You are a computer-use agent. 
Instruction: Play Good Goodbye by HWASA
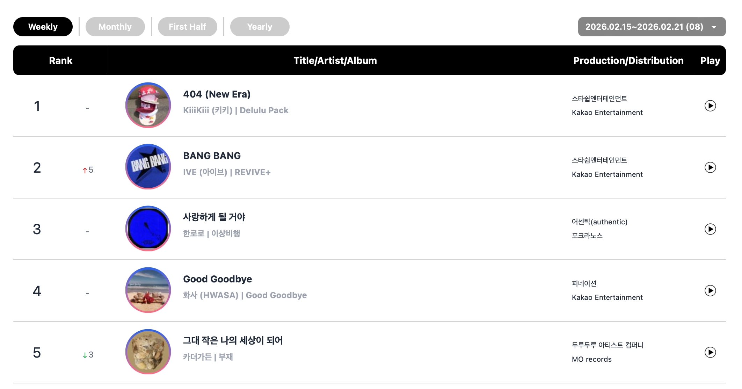pos(710,290)
